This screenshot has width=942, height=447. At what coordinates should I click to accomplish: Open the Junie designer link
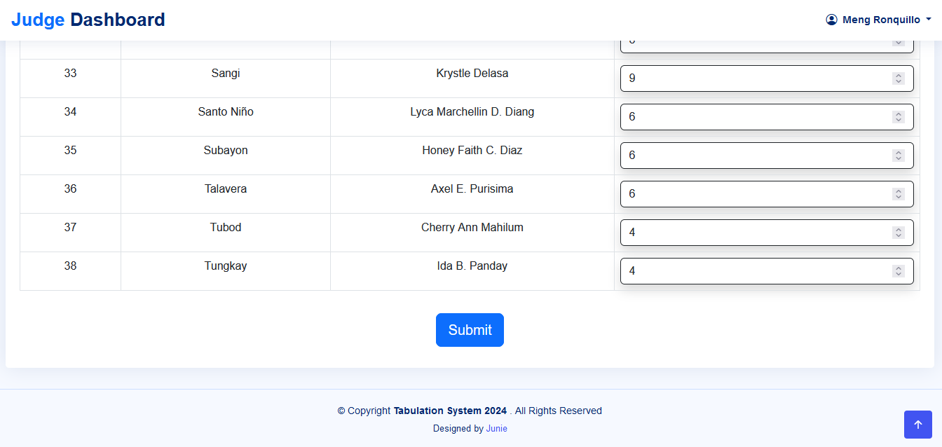point(497,429)
